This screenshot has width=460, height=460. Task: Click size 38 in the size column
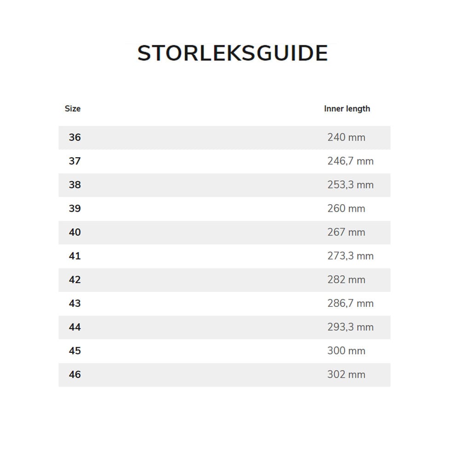[x=75, y=185]
